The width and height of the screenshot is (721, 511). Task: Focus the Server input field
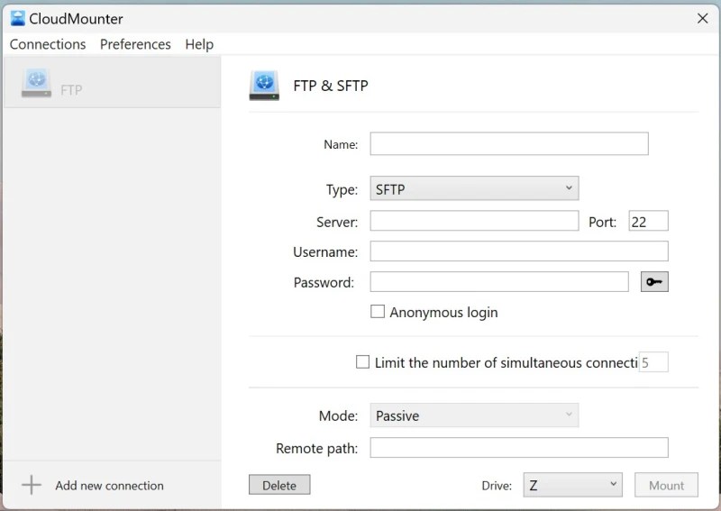[x=474, y=221]
